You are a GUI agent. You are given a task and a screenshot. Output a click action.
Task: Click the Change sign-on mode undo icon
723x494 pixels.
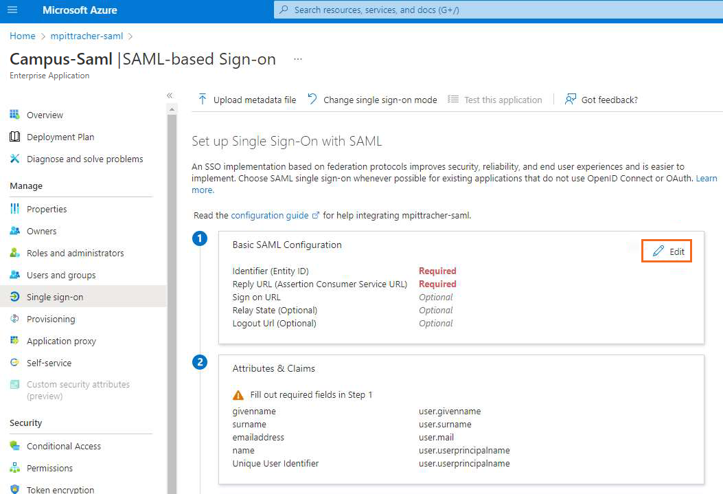(312, 99)
